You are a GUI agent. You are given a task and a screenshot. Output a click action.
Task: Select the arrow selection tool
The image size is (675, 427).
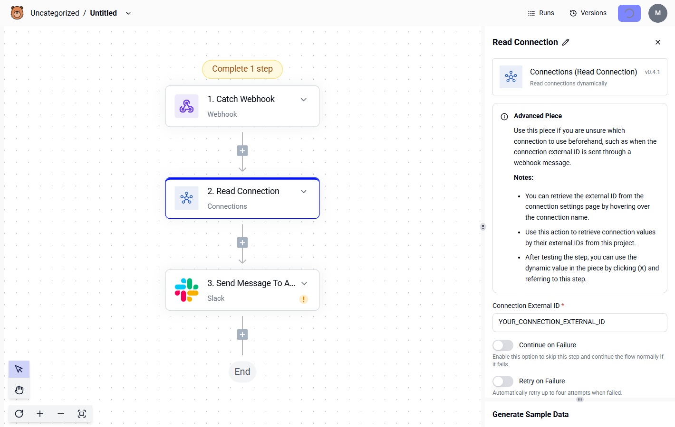point(19,369)
